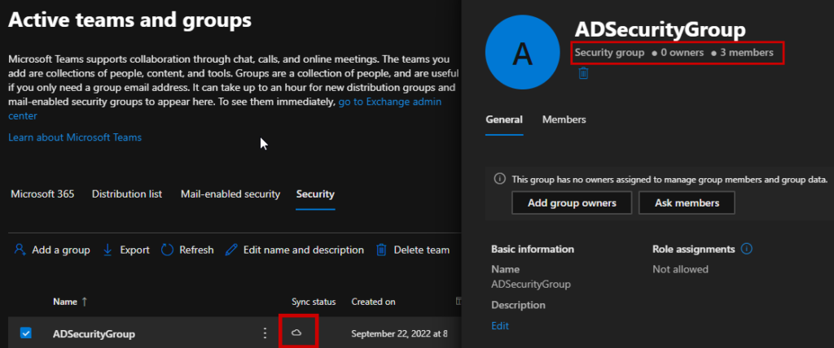Click the Edit link under Description

[499, 326]
